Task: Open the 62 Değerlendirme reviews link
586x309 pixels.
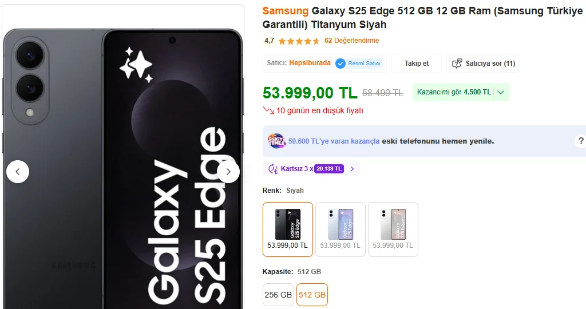Action: 351,41
